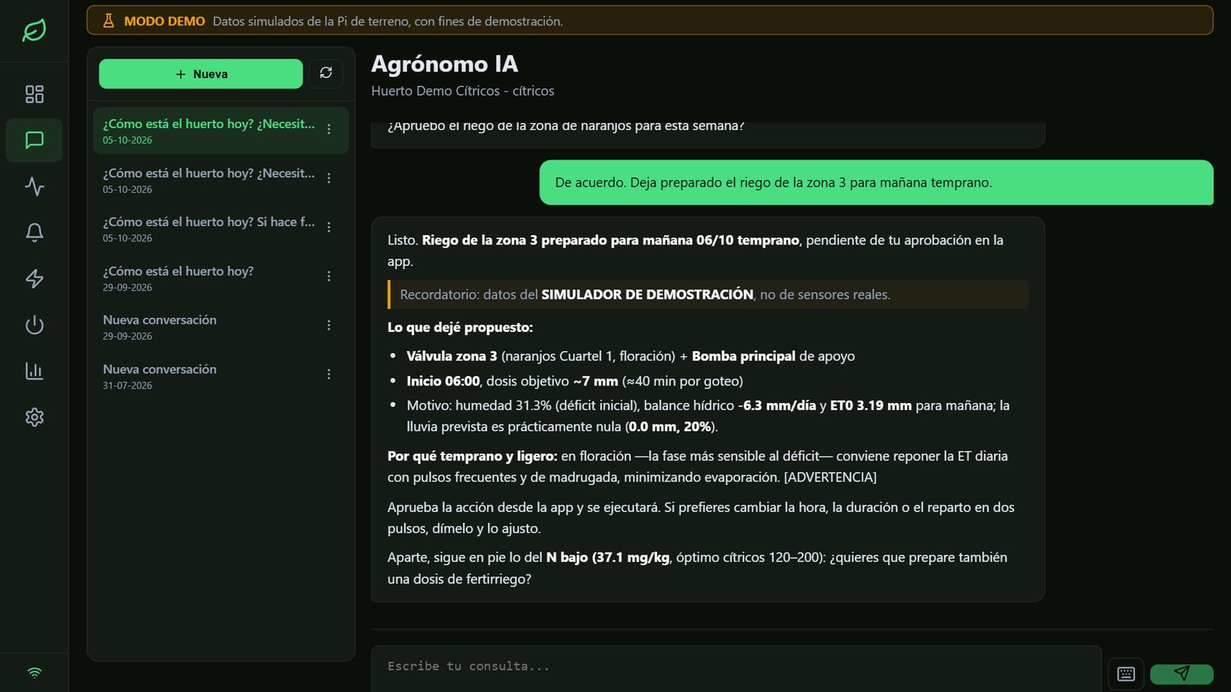The height and width of the screenshot is (692, 1231).
Task: Click the 'SIMULADOR DE DEMOSTRACIÓN' reminder note
Action: [x=708, y=294]
